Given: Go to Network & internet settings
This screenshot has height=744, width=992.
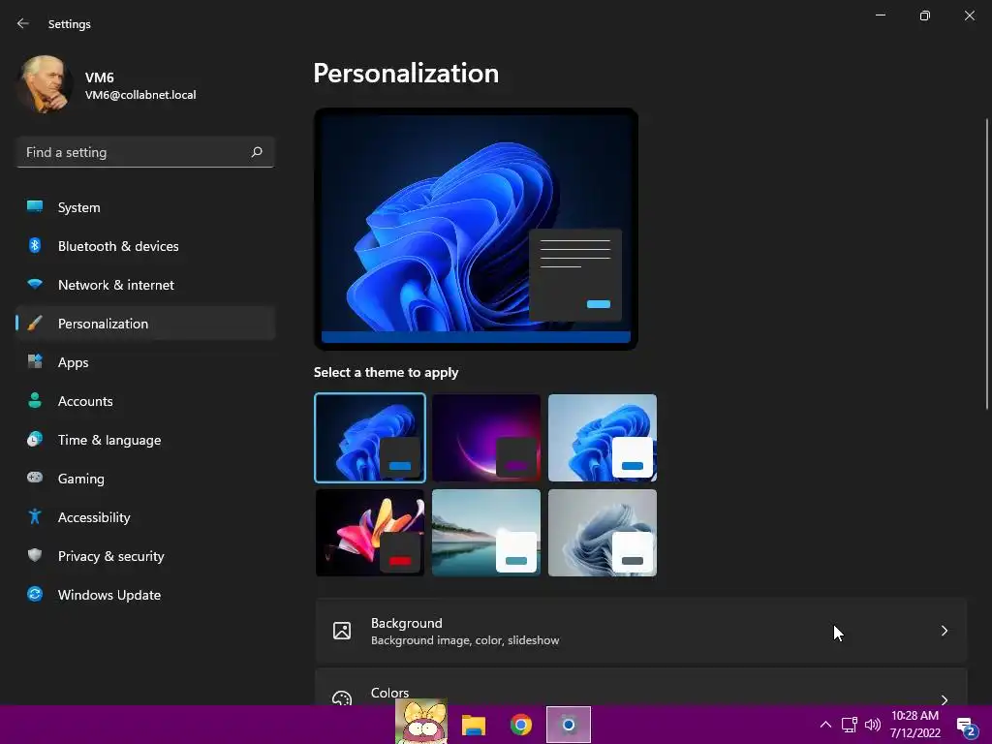Looking at the screenshot, I should coord(145,284).
